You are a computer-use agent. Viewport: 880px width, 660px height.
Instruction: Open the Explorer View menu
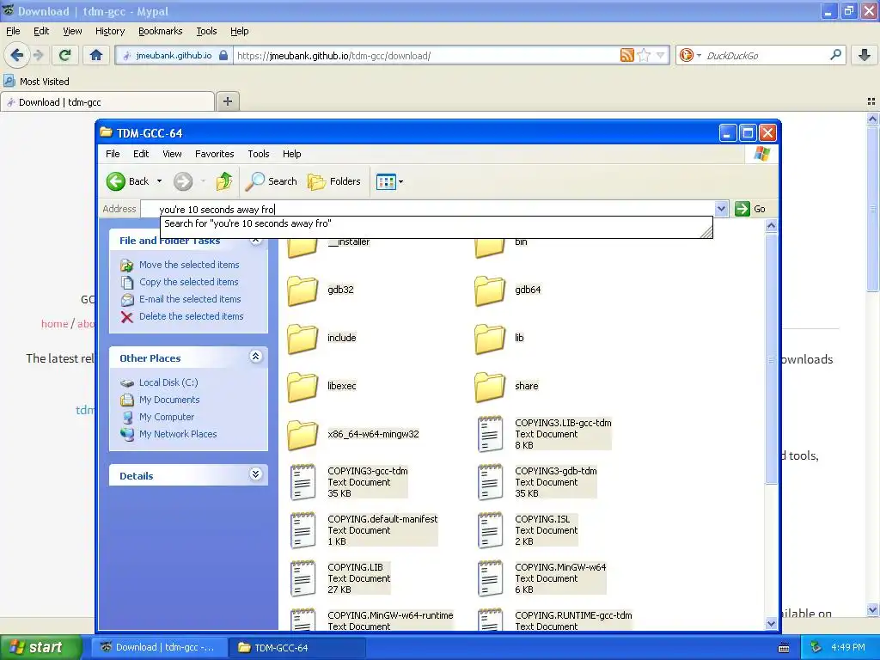pyautogui.click(x=172, y=154)
